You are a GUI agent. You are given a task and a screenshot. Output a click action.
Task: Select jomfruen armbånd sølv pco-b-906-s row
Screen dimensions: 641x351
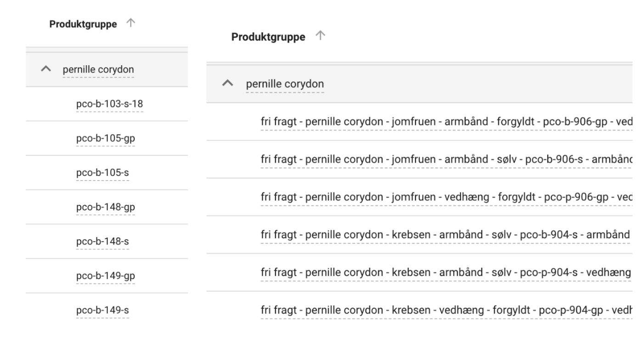[x=441, y=159]
